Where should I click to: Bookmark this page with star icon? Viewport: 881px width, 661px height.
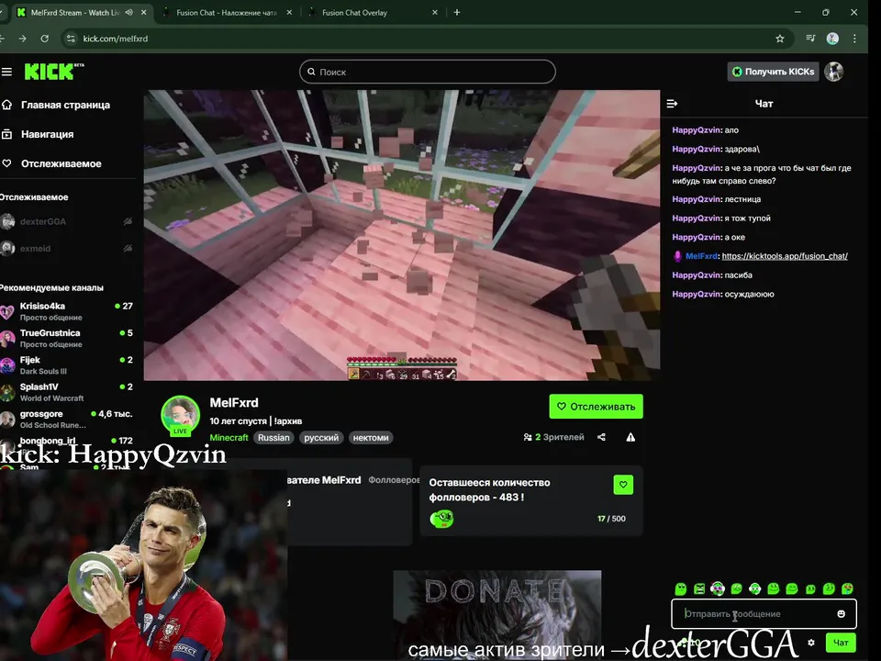[x=780, y=39]
